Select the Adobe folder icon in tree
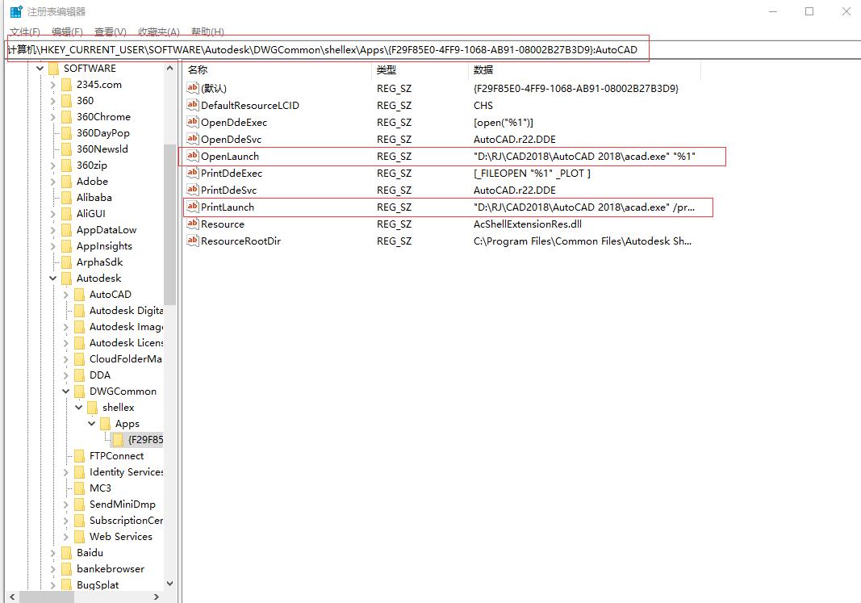The width and height of the screenshot is (861, 603). pyautogui.click(x=66, y=182)
